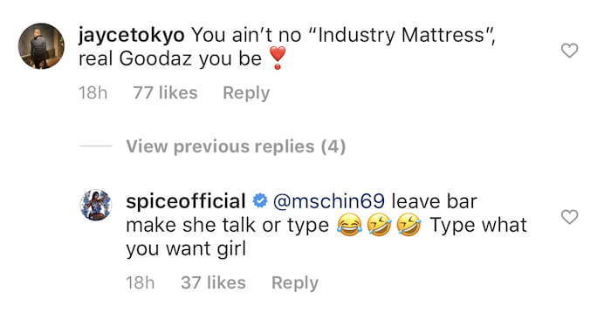Reply to jaycetokyo's comment
The width and height of the screenshot is (611, 325).
point(246,93)
